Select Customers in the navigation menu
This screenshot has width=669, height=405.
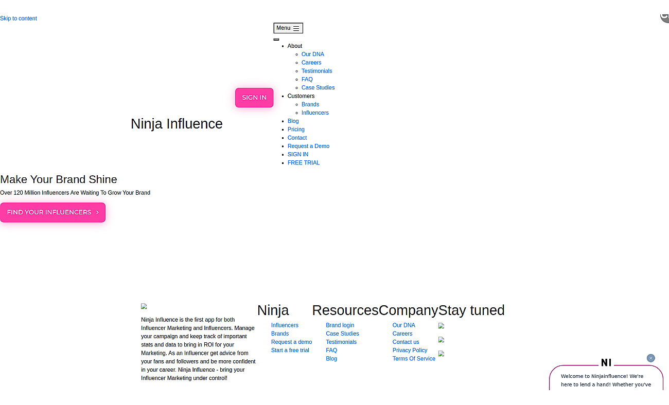[x=301, y=96]
